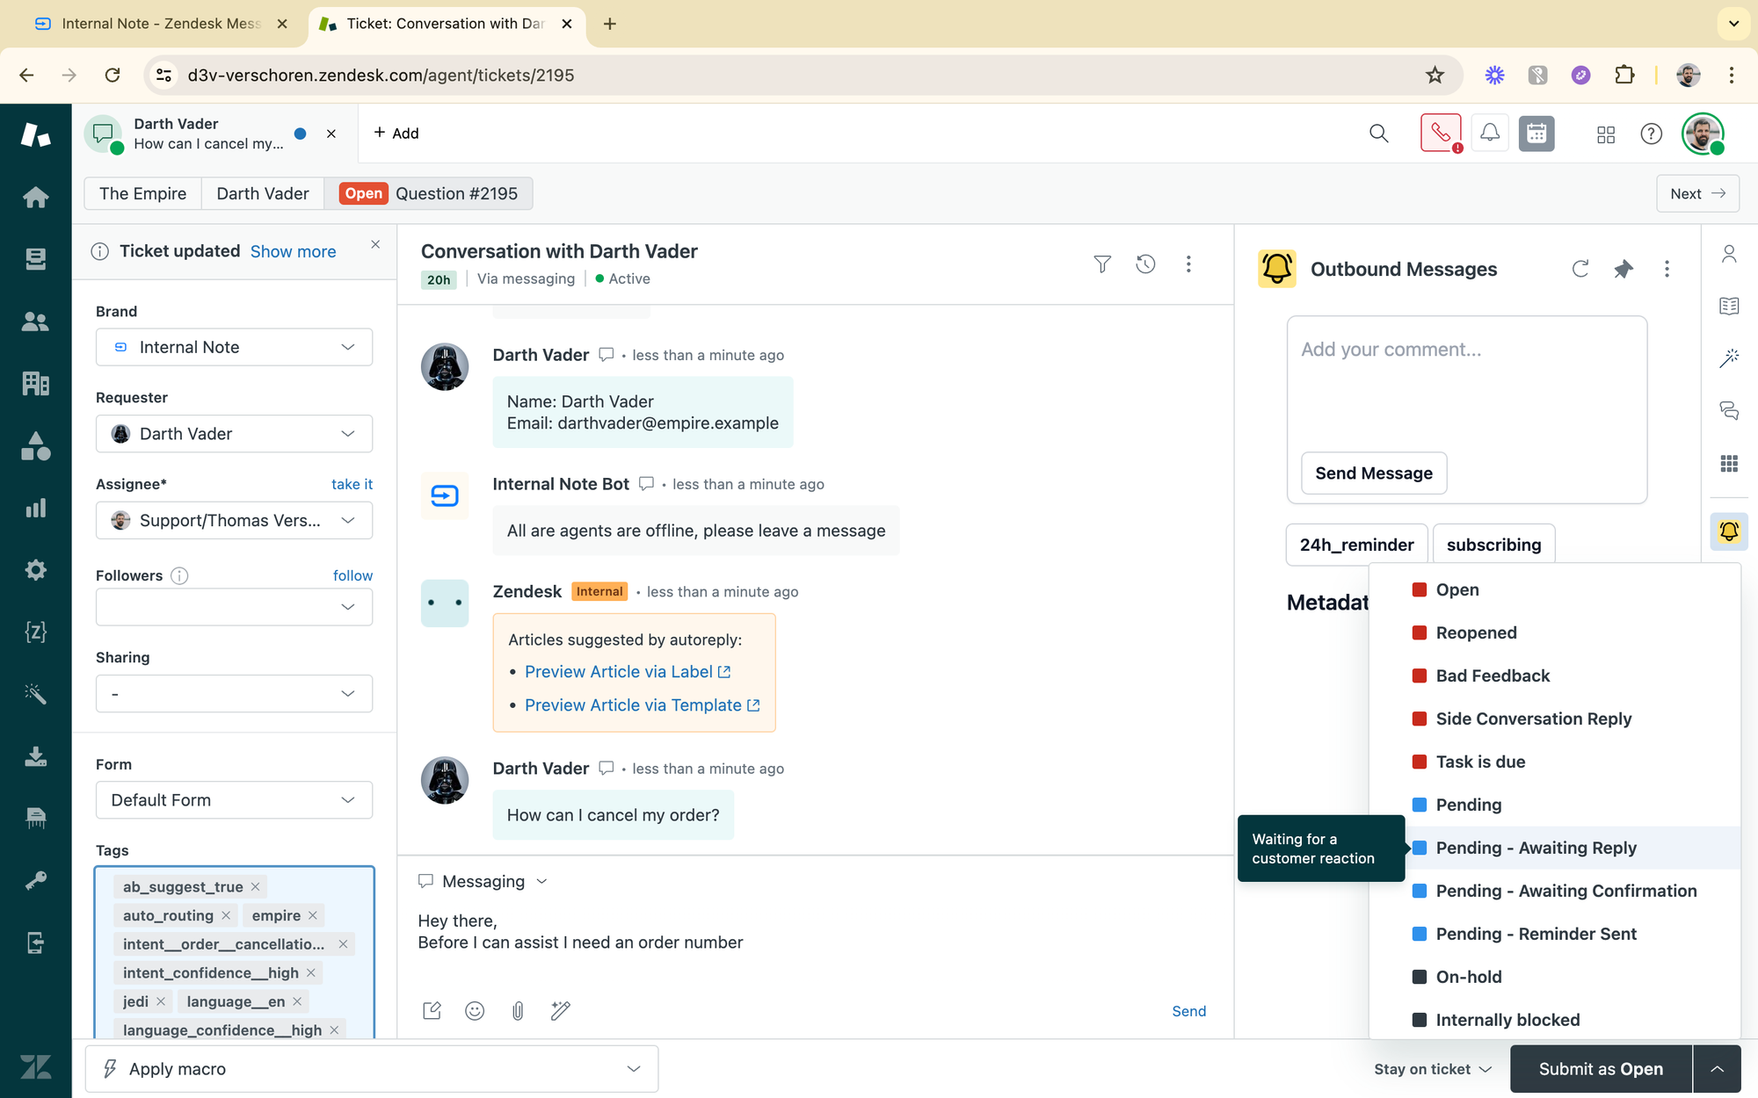1758x1098 pixels.
Task: Expand the Brand dropdown
Action: [x=234, y=347]
